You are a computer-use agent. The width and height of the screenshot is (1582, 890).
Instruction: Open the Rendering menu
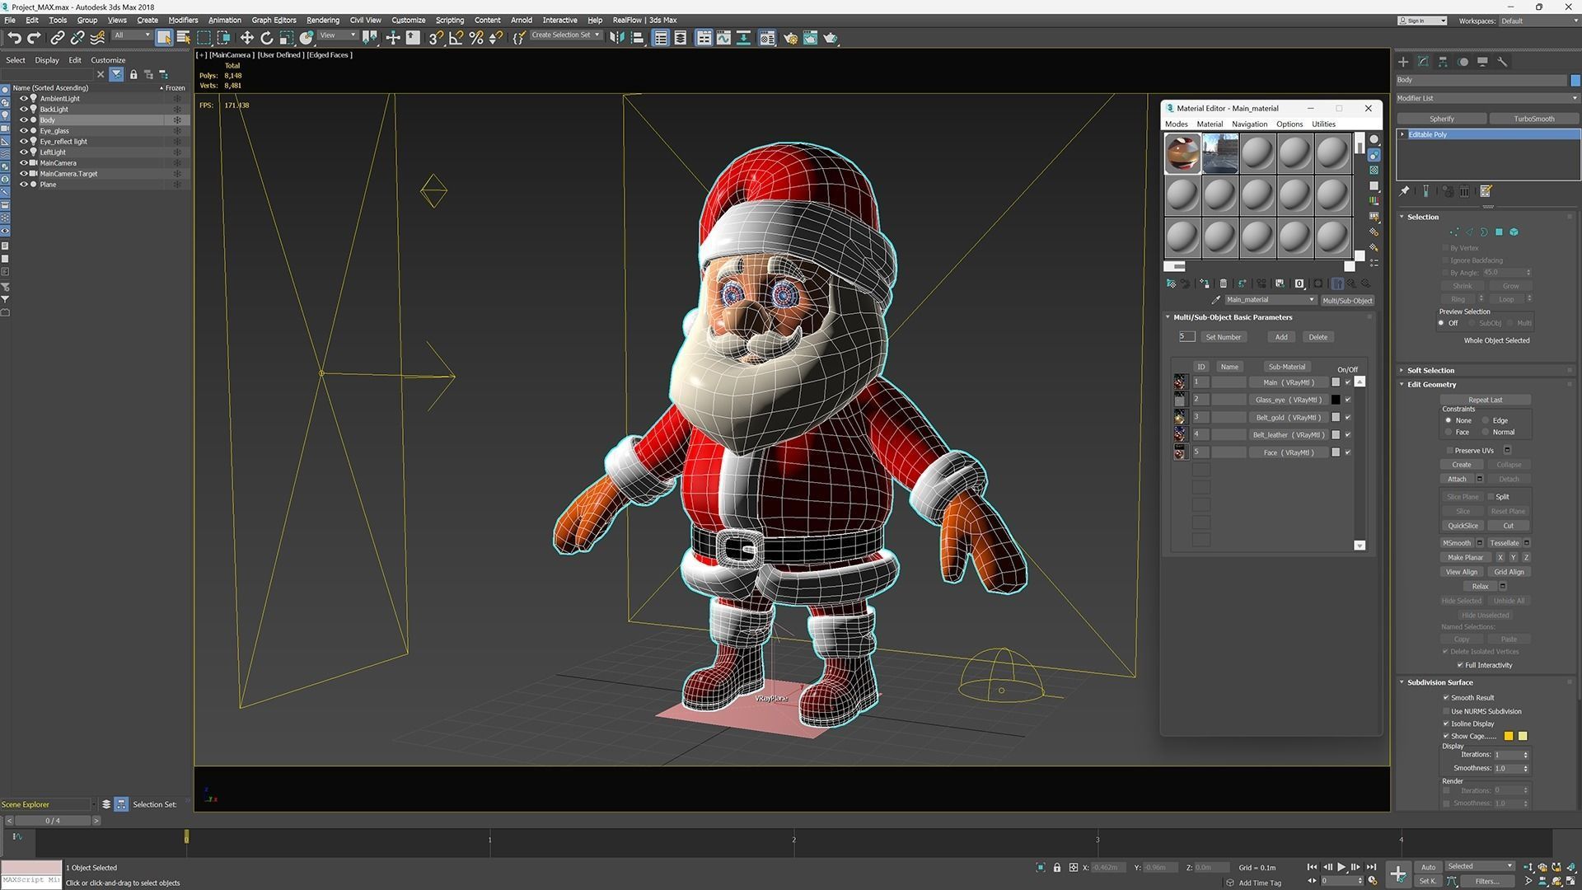pyautogui.click(x=322, y=21)
